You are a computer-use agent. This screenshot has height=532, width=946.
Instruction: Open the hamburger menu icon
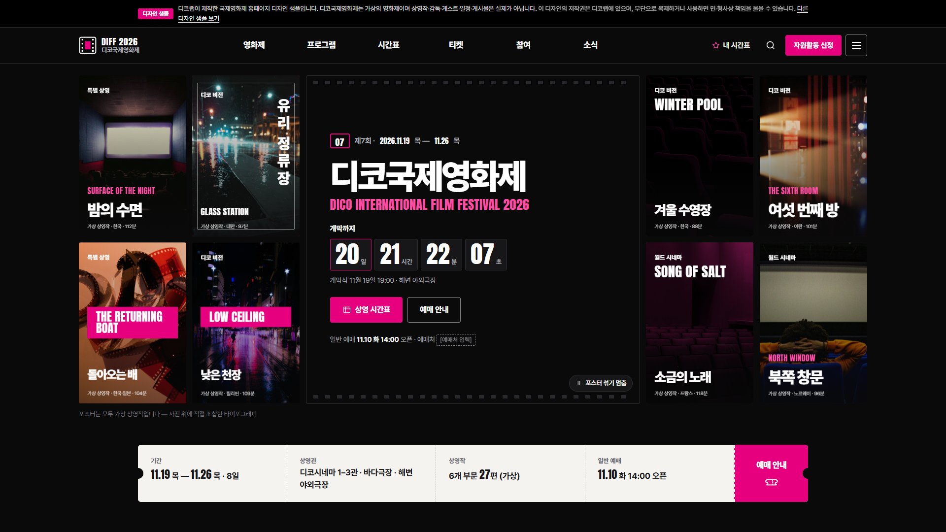856,45
